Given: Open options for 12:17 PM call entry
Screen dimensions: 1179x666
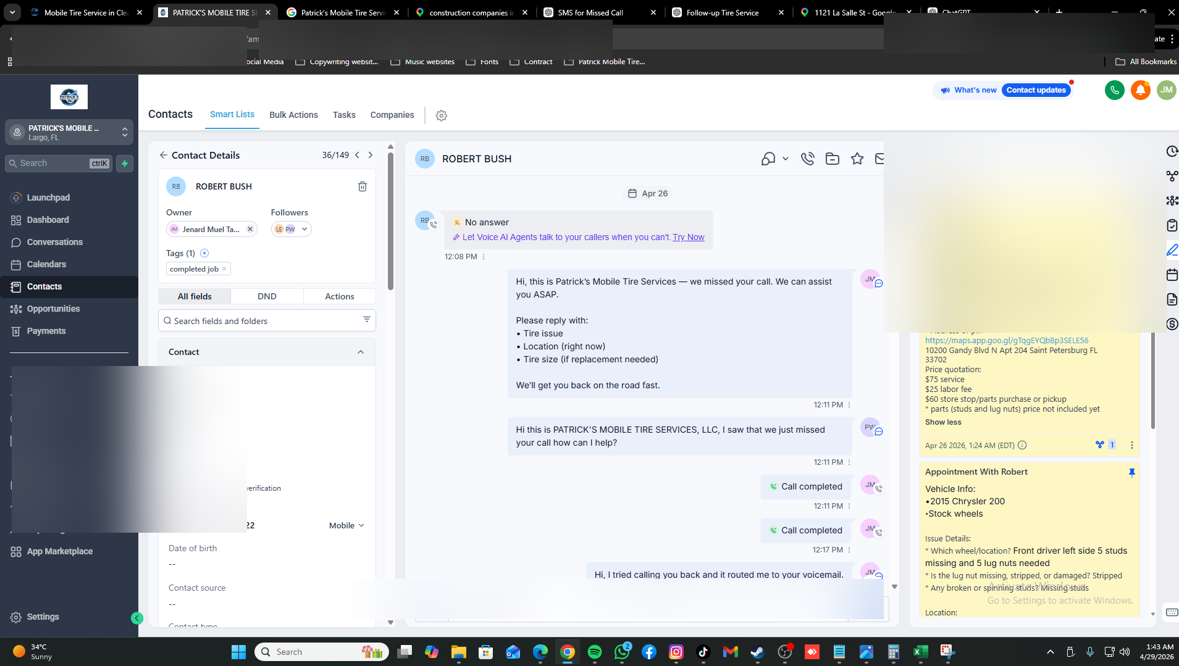Looking at the screenshot, I should click(x=849, y=550).
